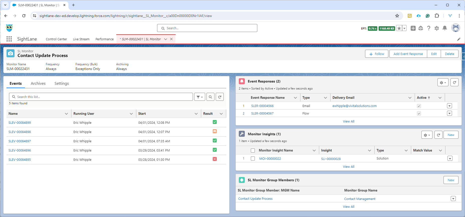Click the SL Monitor camera record icon
This screenshot has height=217, width=465.
pos(11,53)
